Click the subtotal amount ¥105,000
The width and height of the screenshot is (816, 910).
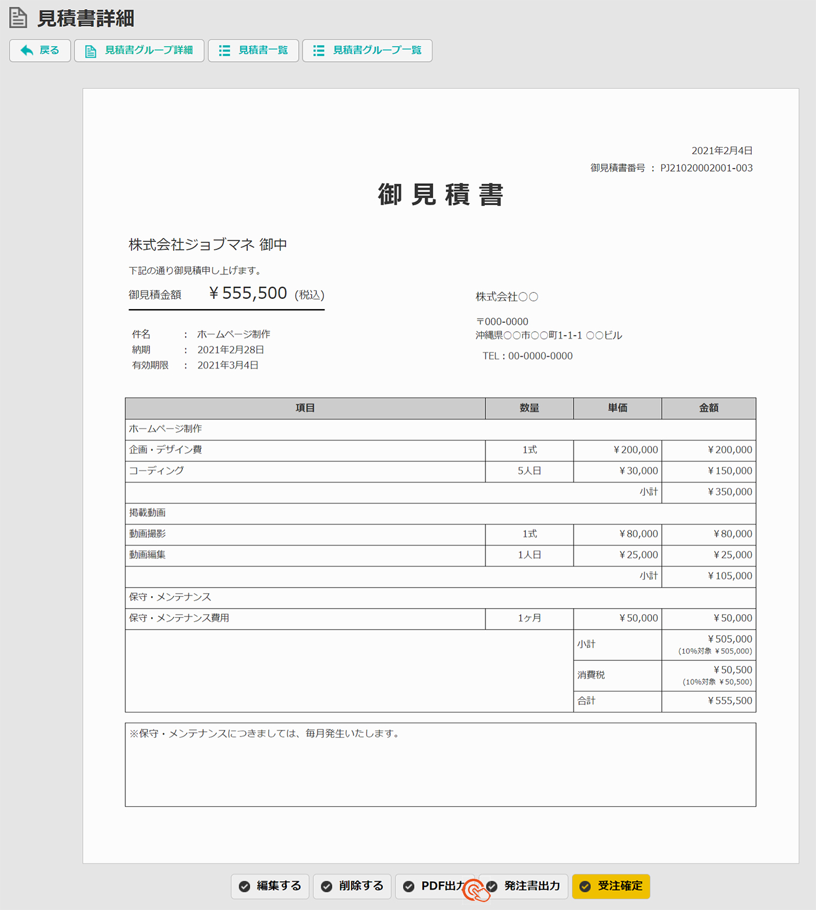pyautogui.click(x=730, y=576)
